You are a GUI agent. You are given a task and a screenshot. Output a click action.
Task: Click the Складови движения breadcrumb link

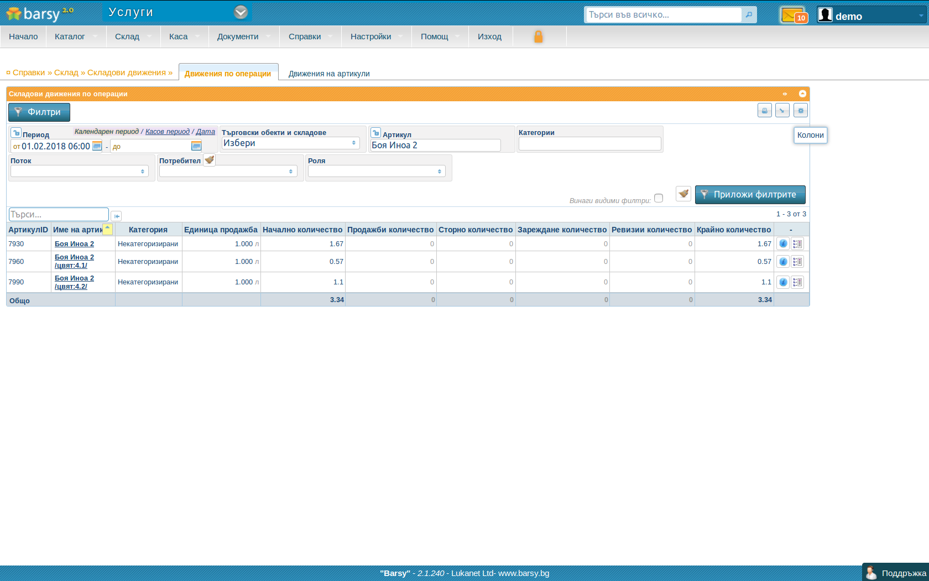tap(127, 72)
